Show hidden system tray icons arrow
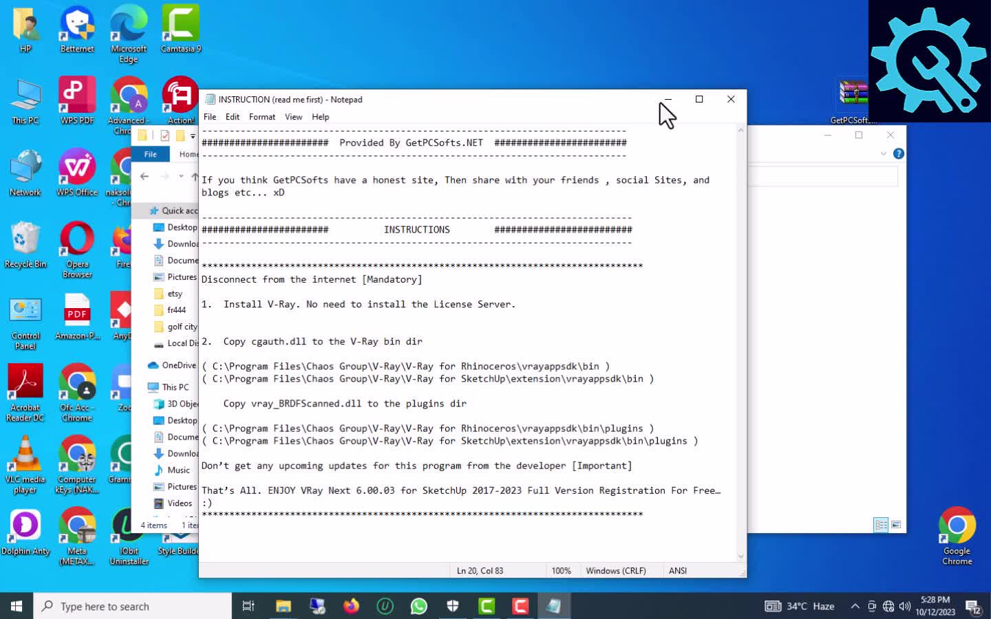The image size is (991, 619). (x=855, y=606)
